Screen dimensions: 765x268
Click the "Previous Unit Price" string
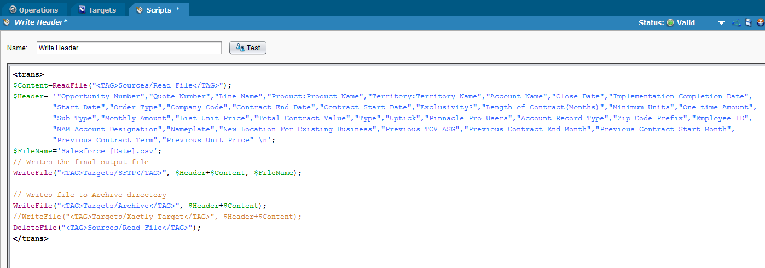(211, 140)
